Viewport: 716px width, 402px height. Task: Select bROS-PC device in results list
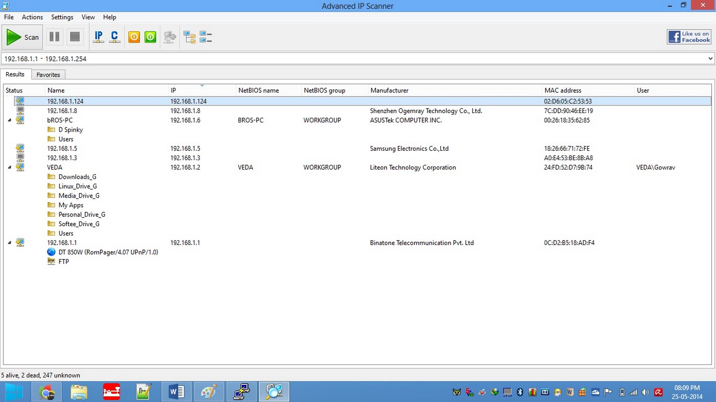tap(59, 120)
